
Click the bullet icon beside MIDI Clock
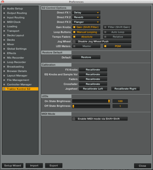[x=4, y=22]
